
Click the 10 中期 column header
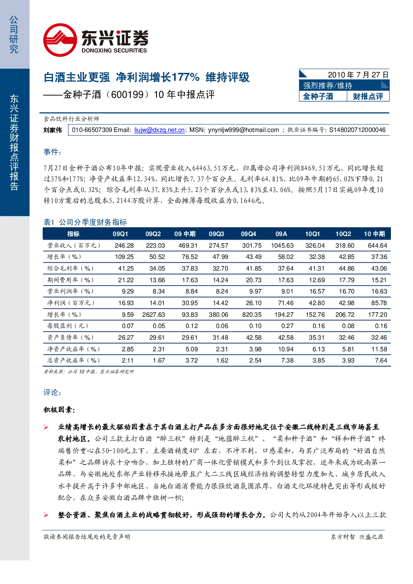click(374, 234)
